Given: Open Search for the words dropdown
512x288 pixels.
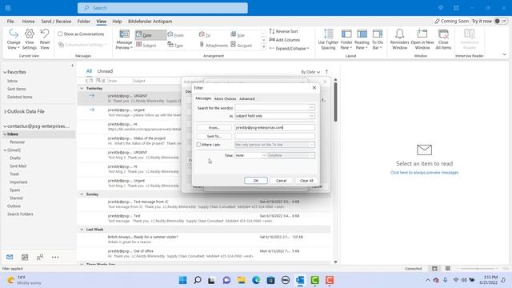Looking at the screenshot, I should (x=311, y=108).
